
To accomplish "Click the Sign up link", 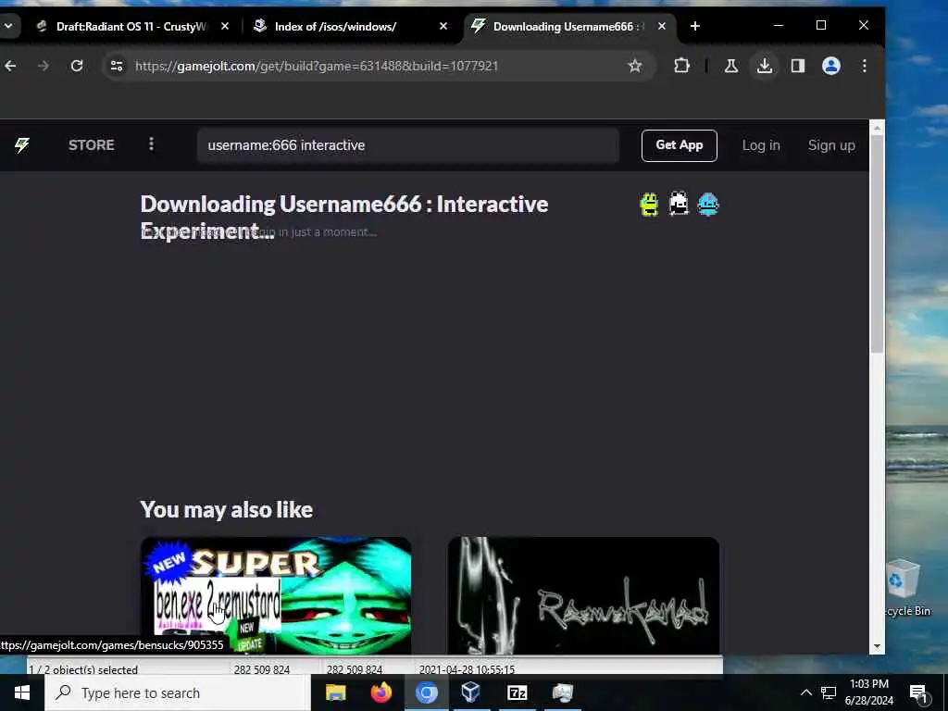I will pos(831,145).
